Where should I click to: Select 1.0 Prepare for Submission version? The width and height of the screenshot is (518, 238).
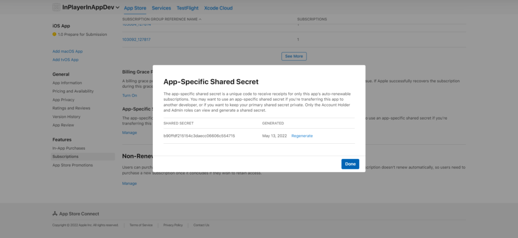tap(82, 34)
